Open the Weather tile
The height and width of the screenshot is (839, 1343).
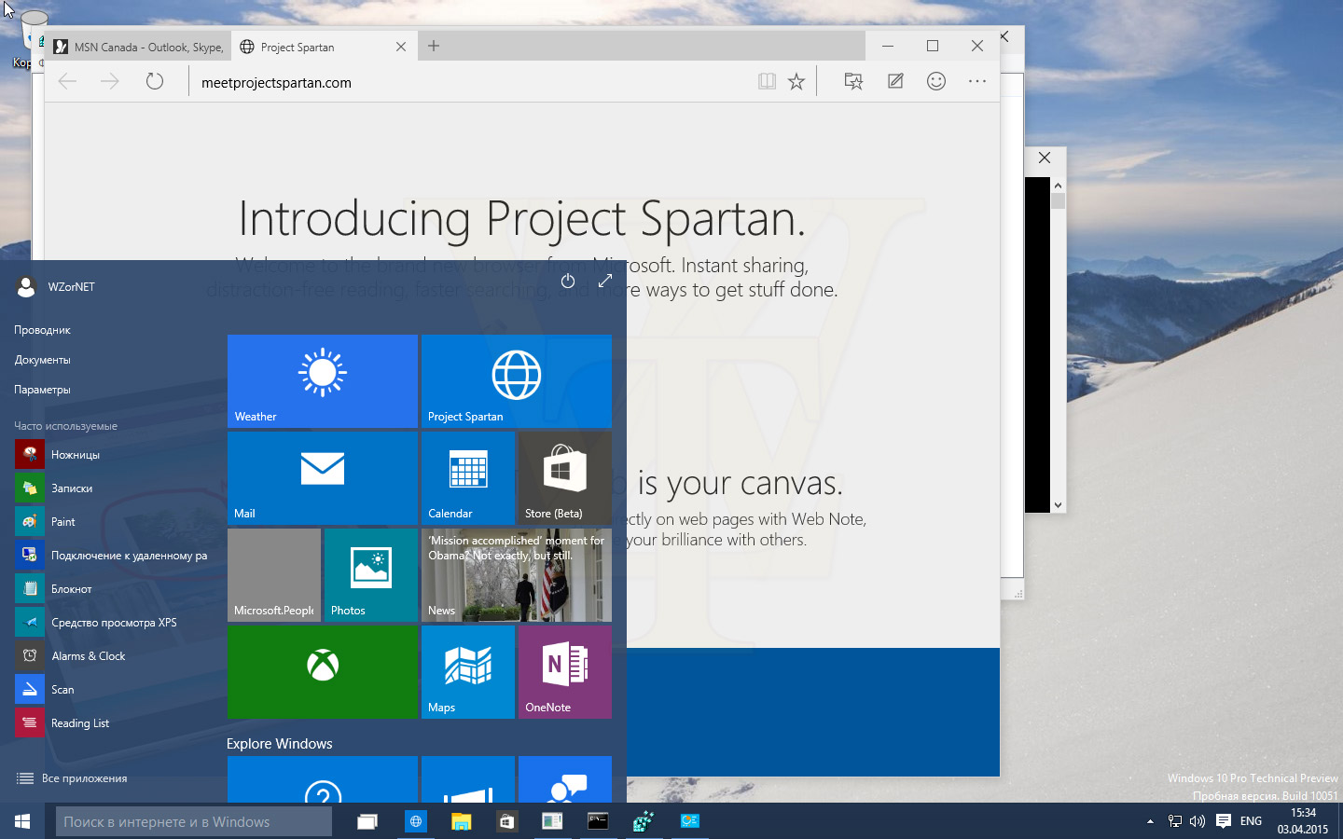coord(323,381)
